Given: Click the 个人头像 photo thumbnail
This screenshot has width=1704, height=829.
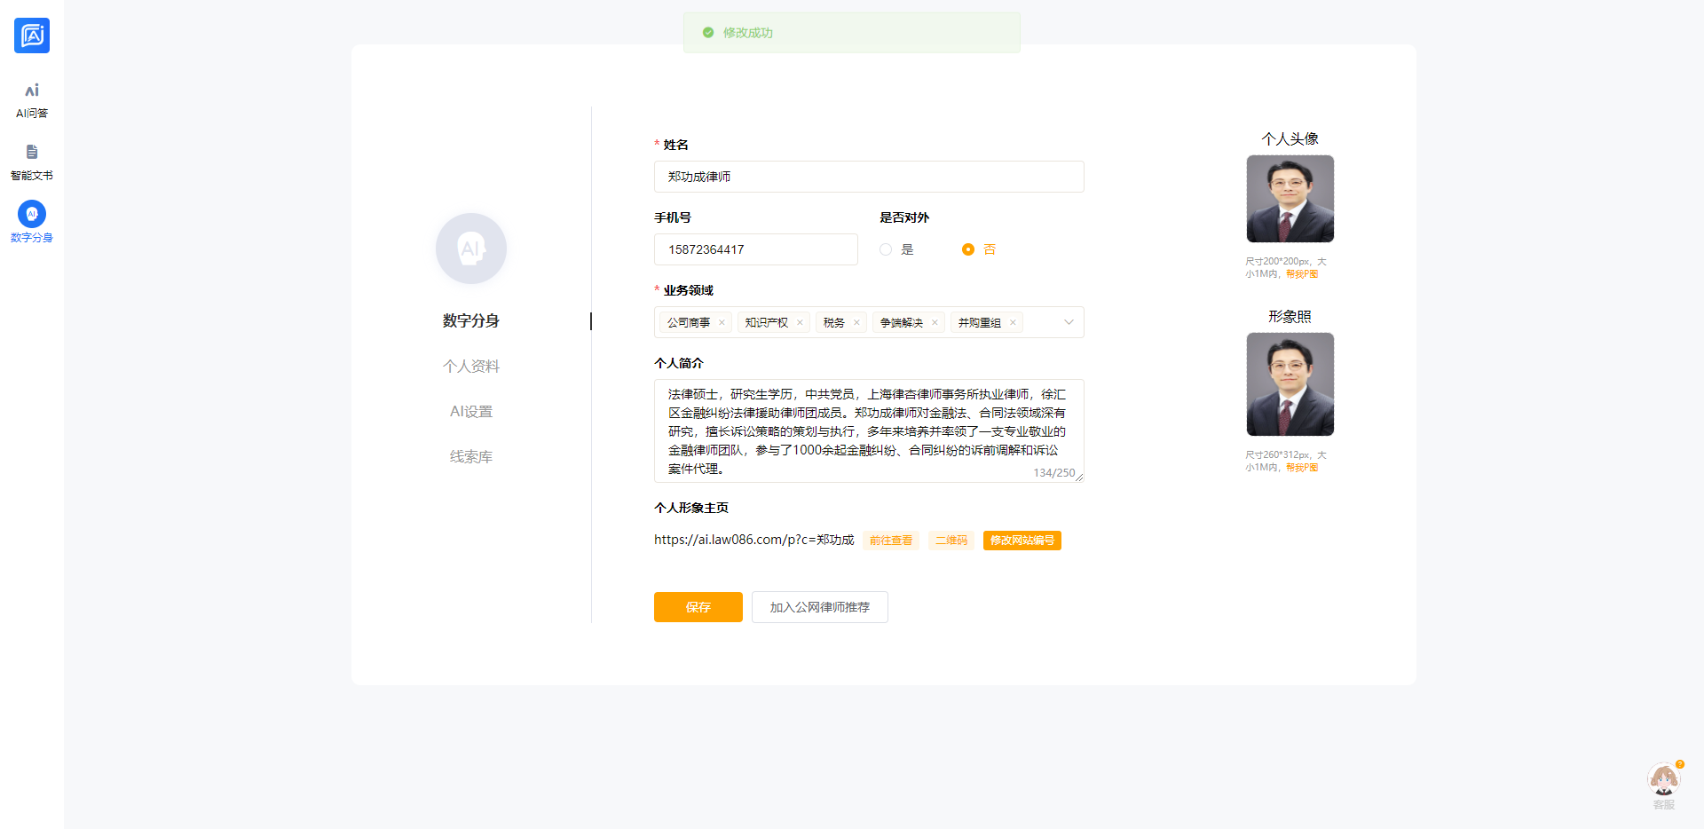Looking at the screenshot, I should [1290, 199].
